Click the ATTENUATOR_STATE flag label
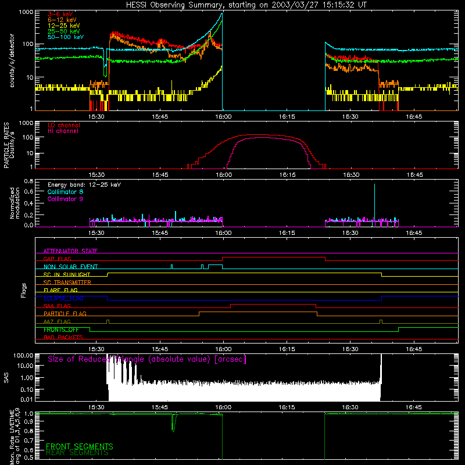The width and height of the screenshot is (465, 465). pos(70,251)
